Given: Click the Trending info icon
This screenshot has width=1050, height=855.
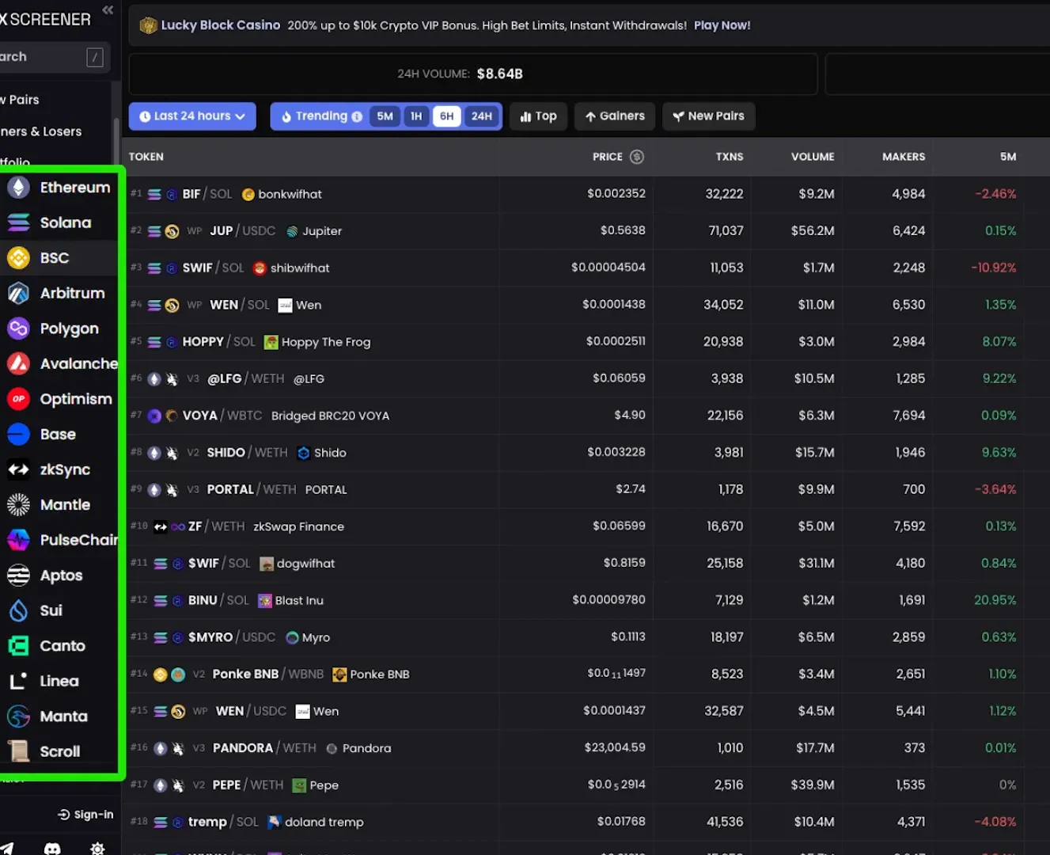Looking at the screenshot, I should pyautogui.click(x=357, y=116).
